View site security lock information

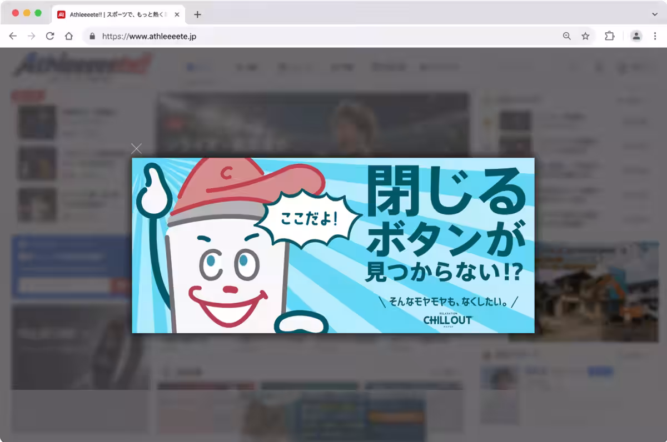(x=93, y=36)
